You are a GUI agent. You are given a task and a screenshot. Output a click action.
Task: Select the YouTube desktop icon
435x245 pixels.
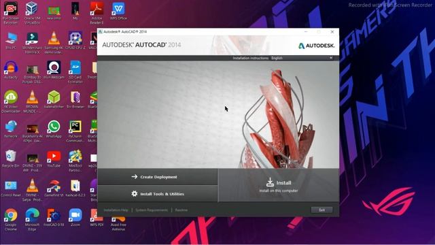tap(54, 159)
